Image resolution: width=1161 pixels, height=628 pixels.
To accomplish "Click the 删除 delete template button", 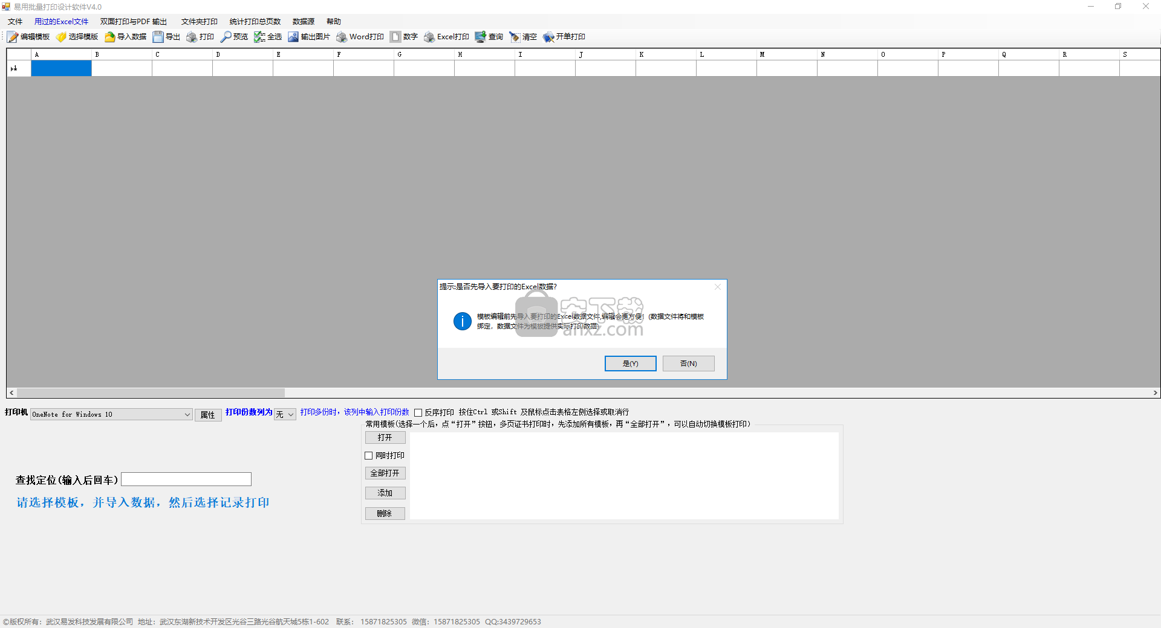I will pyautogui.click(x=385, y=513).
